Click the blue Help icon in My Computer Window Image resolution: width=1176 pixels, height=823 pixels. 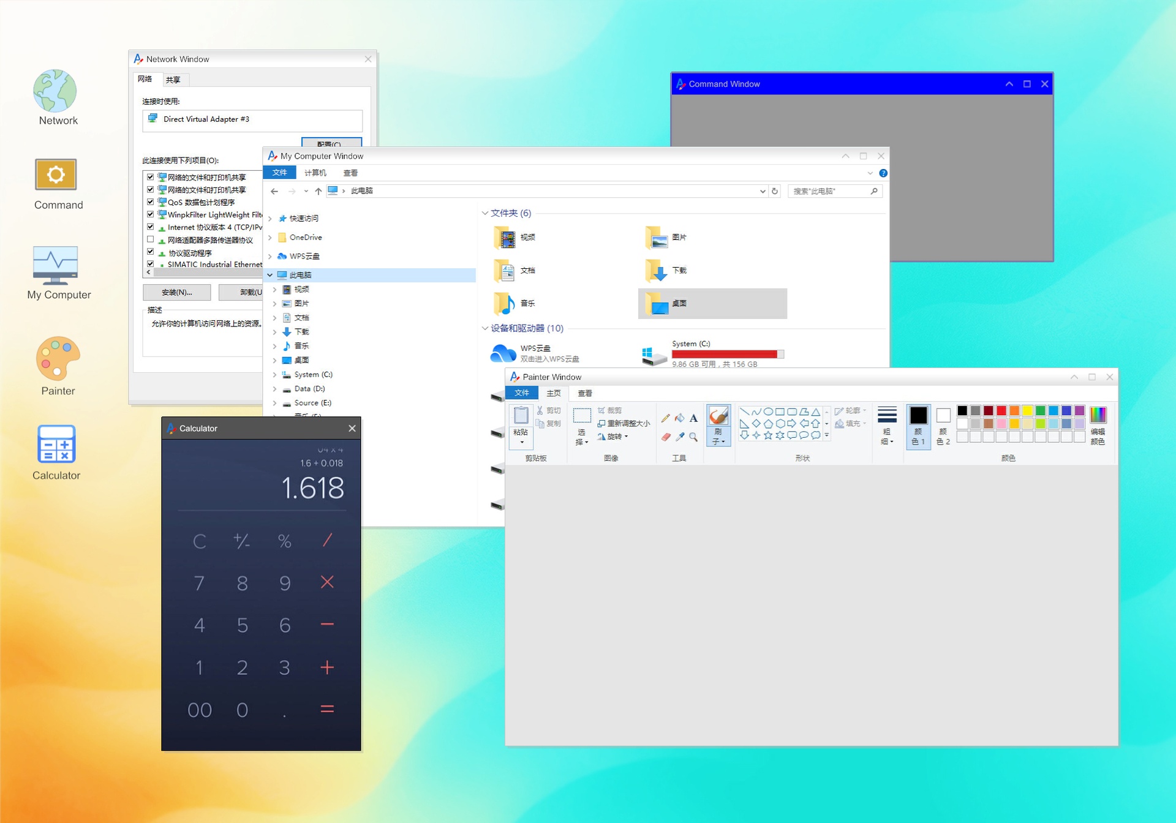[x=883, y=173]
